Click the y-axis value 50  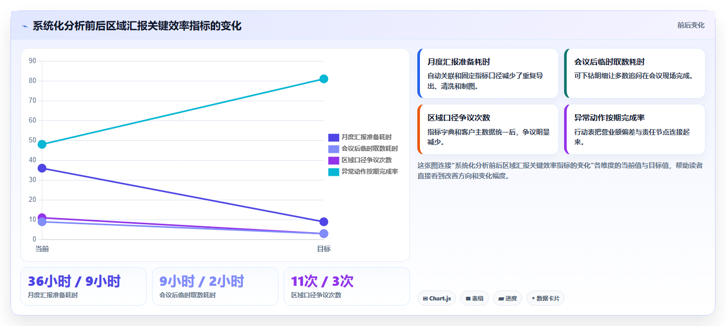point(32,140)
